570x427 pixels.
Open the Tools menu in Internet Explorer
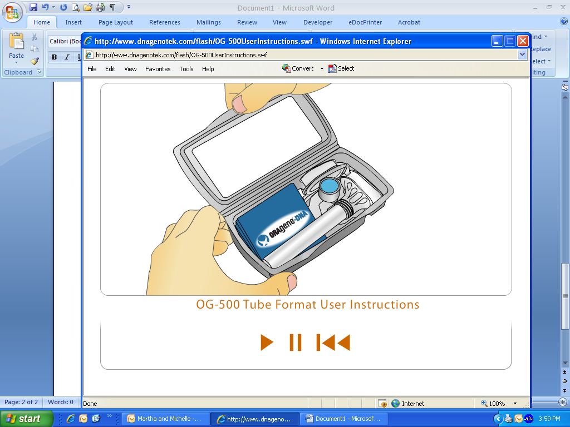pyautogui.click(x=186, y=69)
